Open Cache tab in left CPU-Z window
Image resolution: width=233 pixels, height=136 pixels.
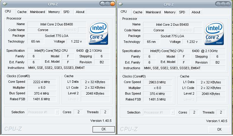click(x=22, y=12)
